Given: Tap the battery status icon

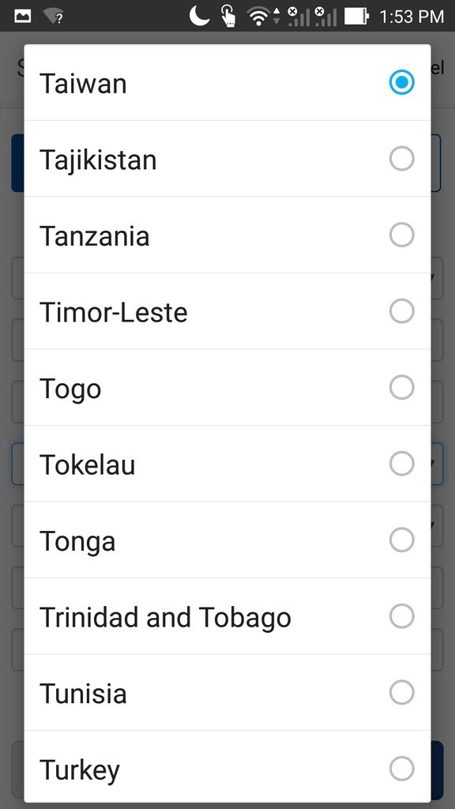Looking at the screenshot, I should (356, 16).
